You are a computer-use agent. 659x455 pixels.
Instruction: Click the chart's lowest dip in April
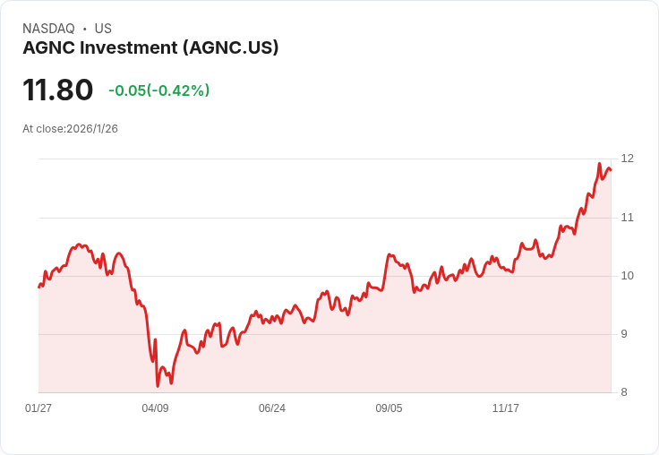tap(158, 386)
